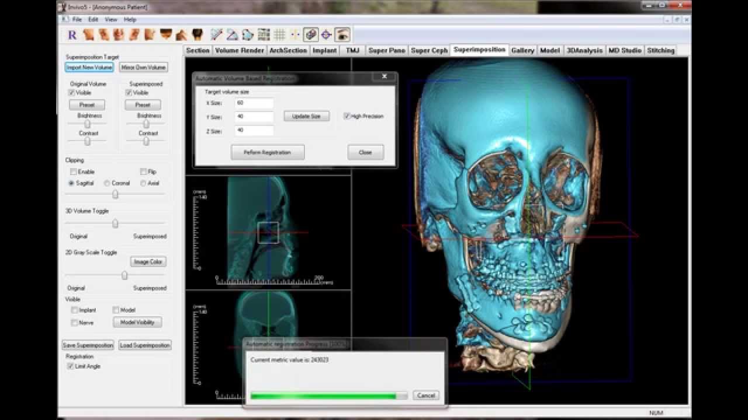The image size is (748, 420).
Task: Click Preset under Original Volume
Action: (86, 105)
